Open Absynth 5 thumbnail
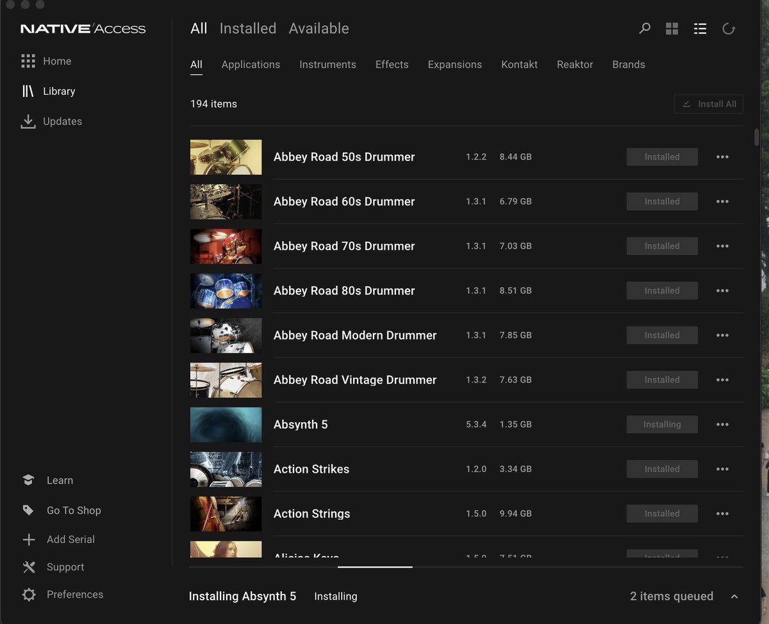The image size is (769, 624). (x=226, y=425)
